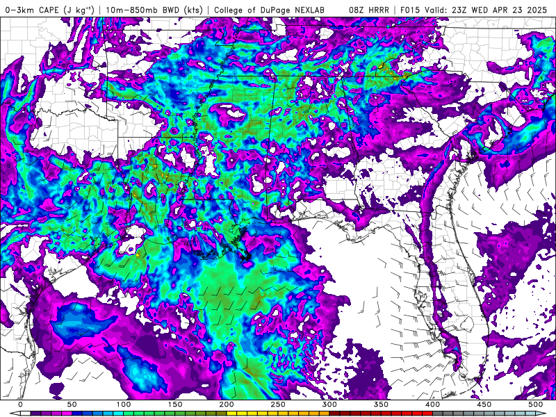Click the "F015 Valid: 23Z WED APR 23 2025" text
This screenshot has height=417, width=556.
474,10
